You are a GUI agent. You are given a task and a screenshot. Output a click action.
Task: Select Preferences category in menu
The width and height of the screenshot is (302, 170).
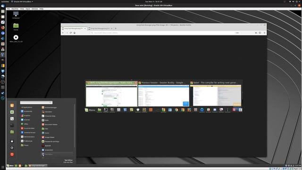27,141
